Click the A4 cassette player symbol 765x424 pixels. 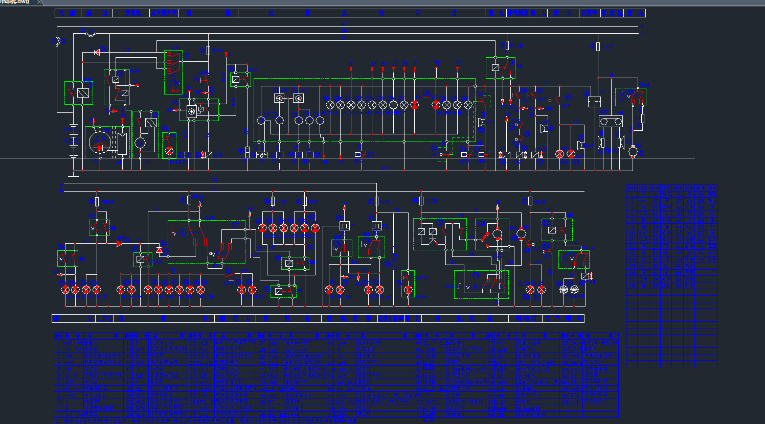(x=611, y=122)
